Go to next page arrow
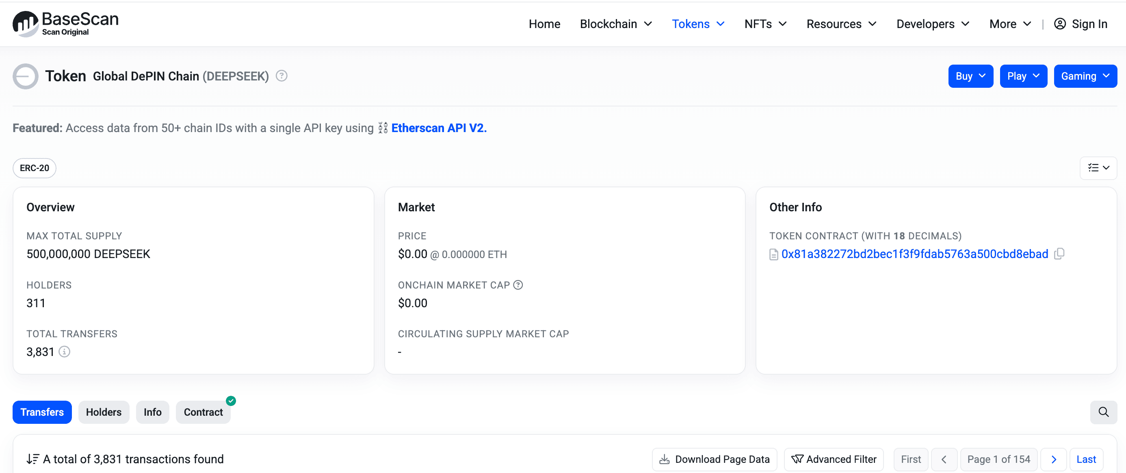 point(1053,459)
